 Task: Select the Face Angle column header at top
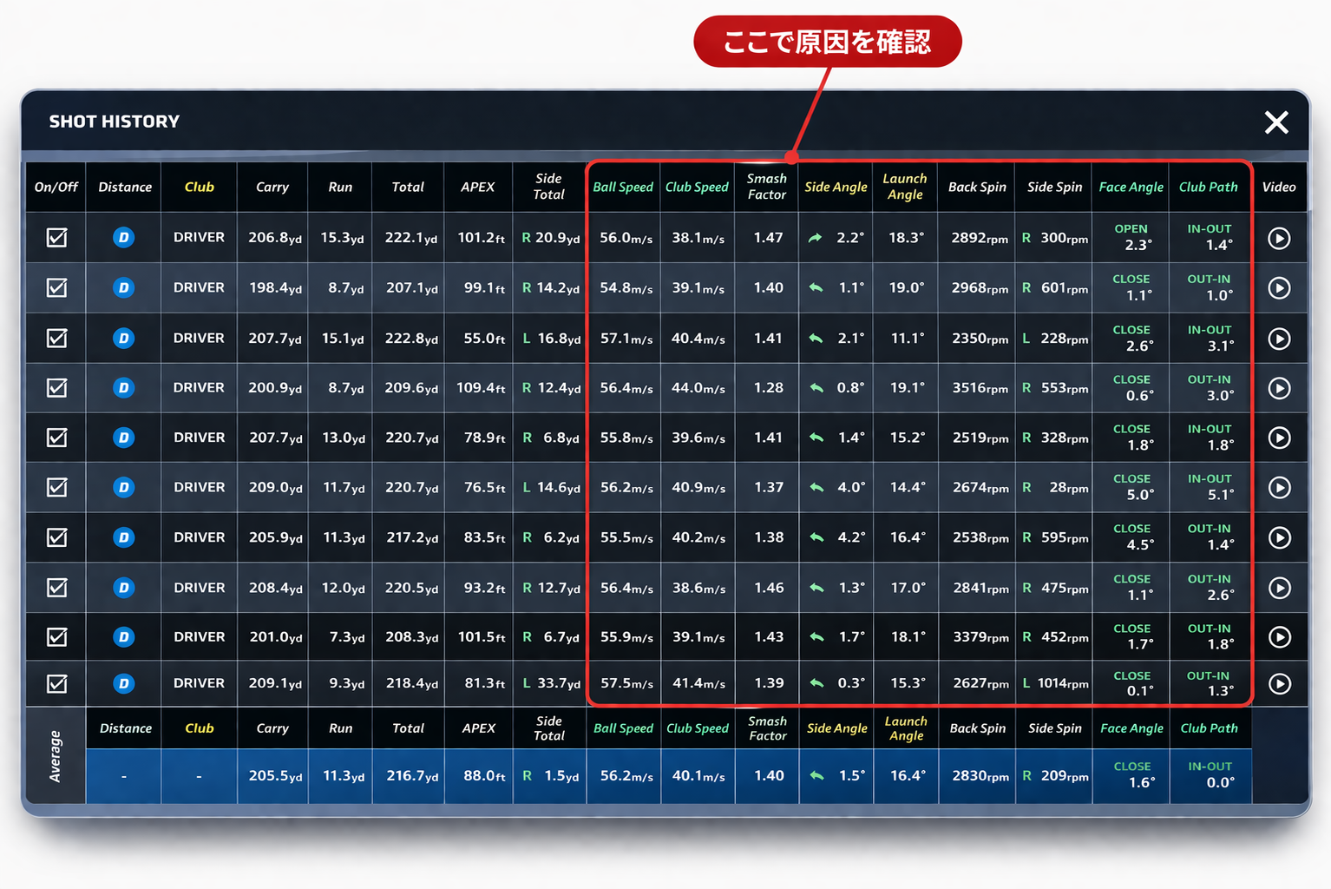point(1131,187)
